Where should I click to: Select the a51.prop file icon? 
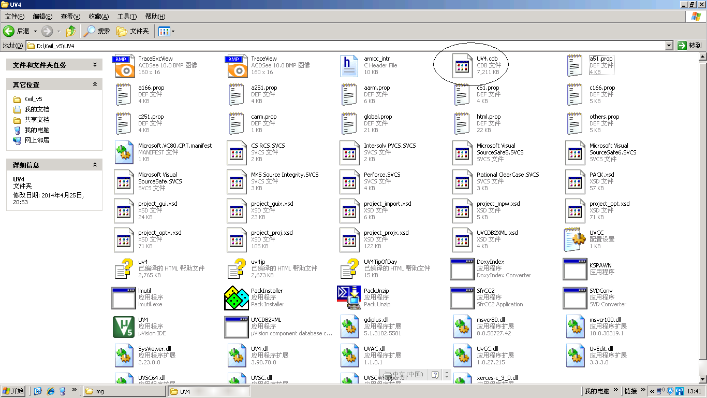(575, 66)
